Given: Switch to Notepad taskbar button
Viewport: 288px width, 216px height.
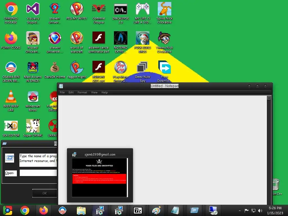Looking at the screenshot, I should (175, 210).
